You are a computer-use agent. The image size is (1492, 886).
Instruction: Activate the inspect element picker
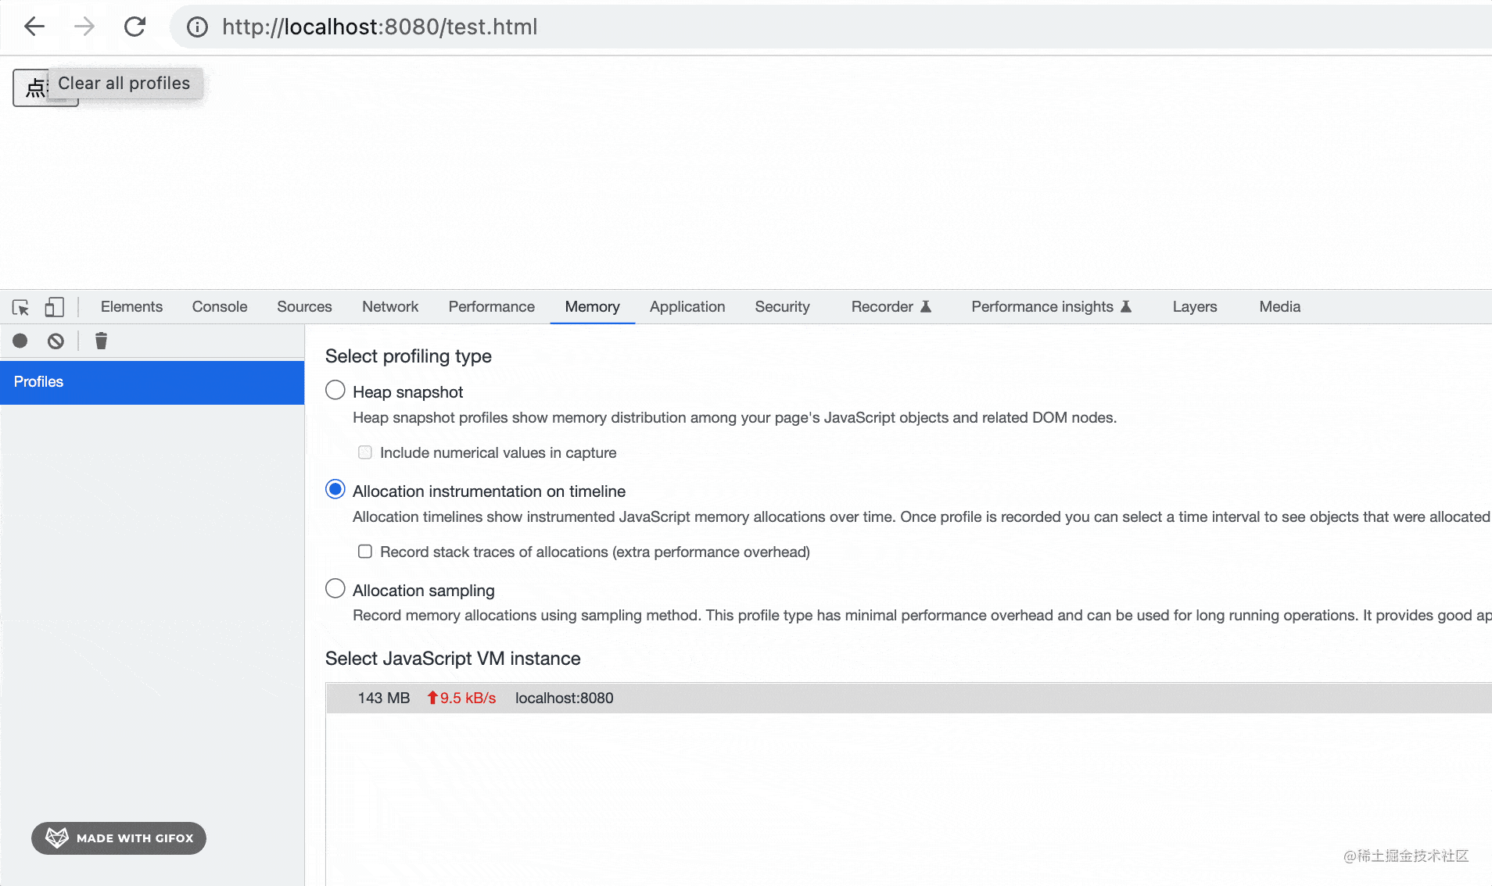click(x=21, y=307)
